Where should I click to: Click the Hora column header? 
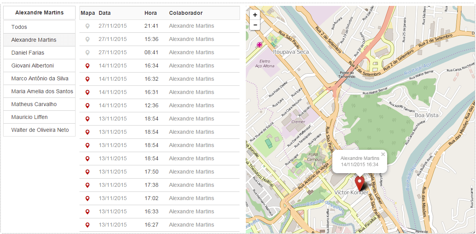151,13
